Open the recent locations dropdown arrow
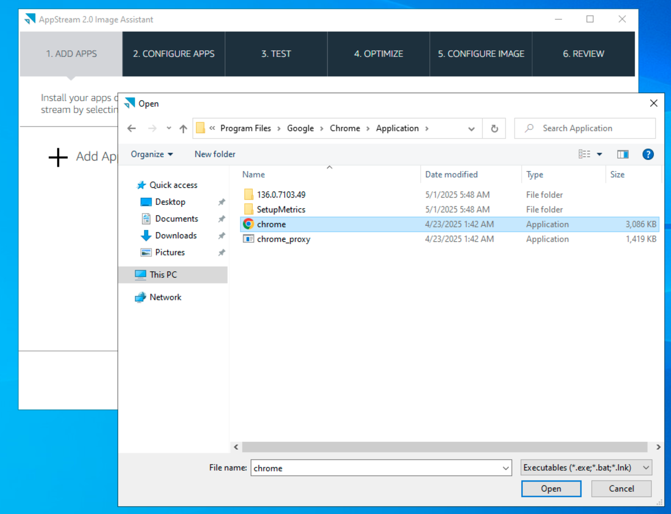Image resolution: width=671 pixels, height=514 pixels. 169,129
